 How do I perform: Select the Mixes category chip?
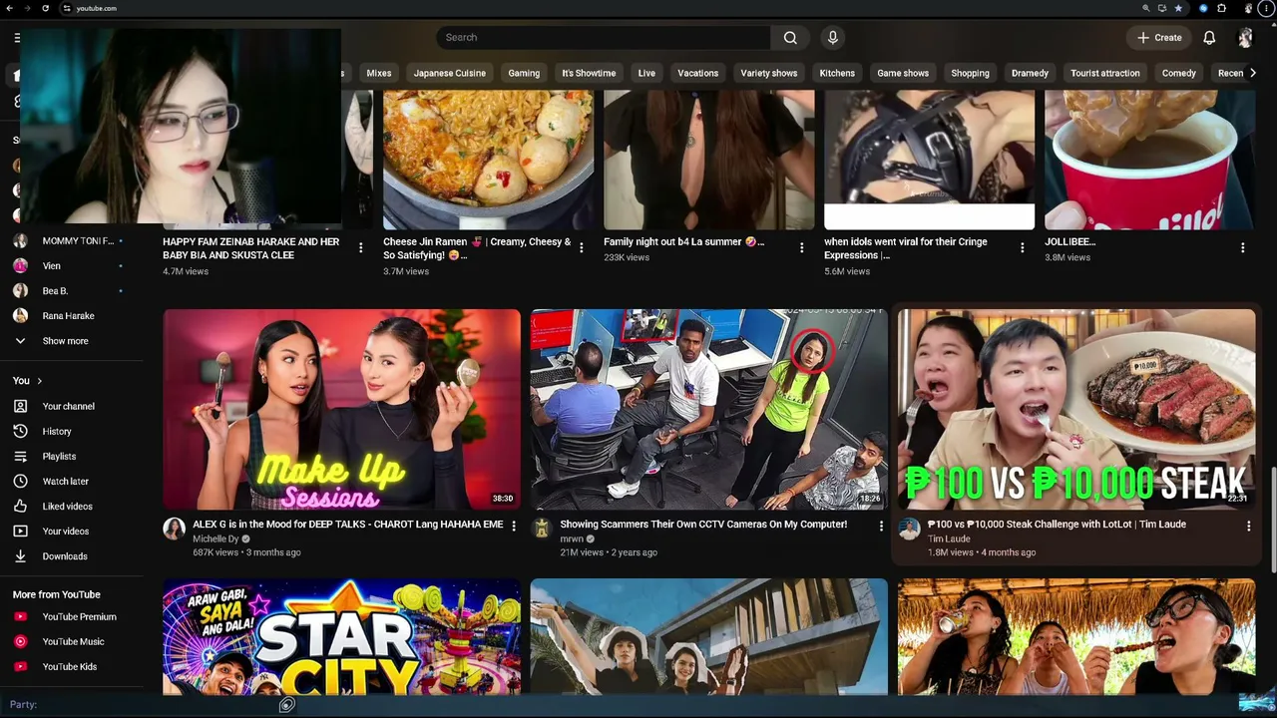pyautogui.click(x=379, y=73)
